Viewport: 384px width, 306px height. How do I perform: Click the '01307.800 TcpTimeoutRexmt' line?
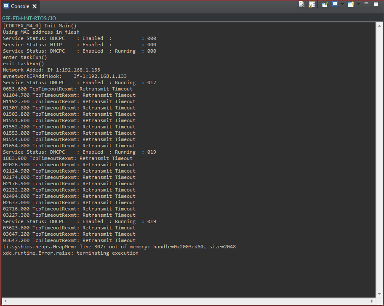69,108
